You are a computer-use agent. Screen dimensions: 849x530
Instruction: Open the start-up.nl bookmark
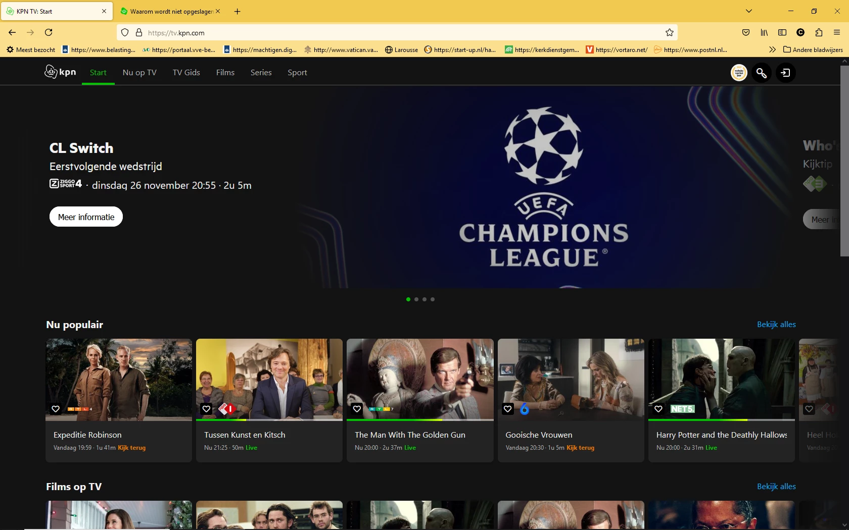(460, 49)
